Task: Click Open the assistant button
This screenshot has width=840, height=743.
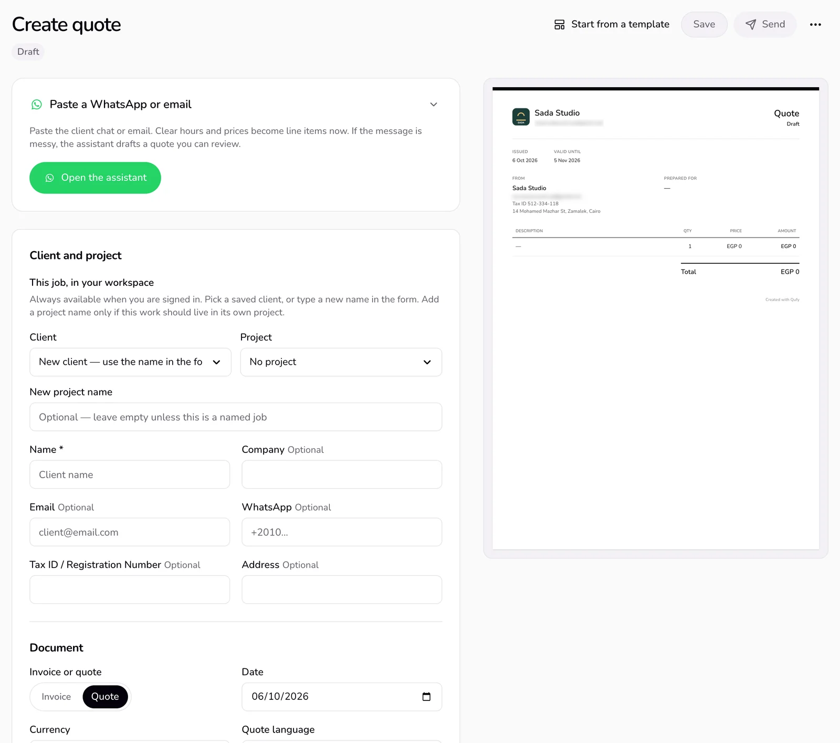Action: [95, 178]
